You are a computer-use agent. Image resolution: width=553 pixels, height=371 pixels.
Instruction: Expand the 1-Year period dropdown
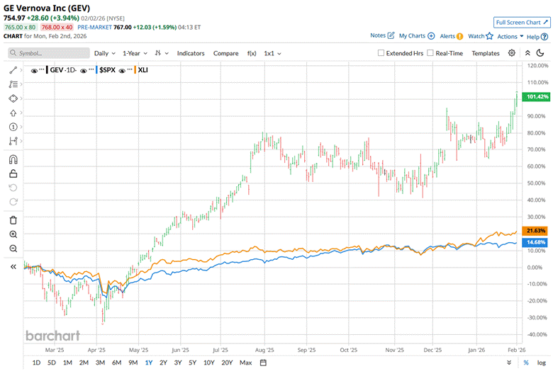coord(135,53)
